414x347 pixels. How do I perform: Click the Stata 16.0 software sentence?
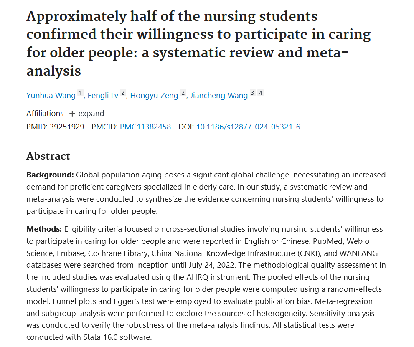click(89, 336)
